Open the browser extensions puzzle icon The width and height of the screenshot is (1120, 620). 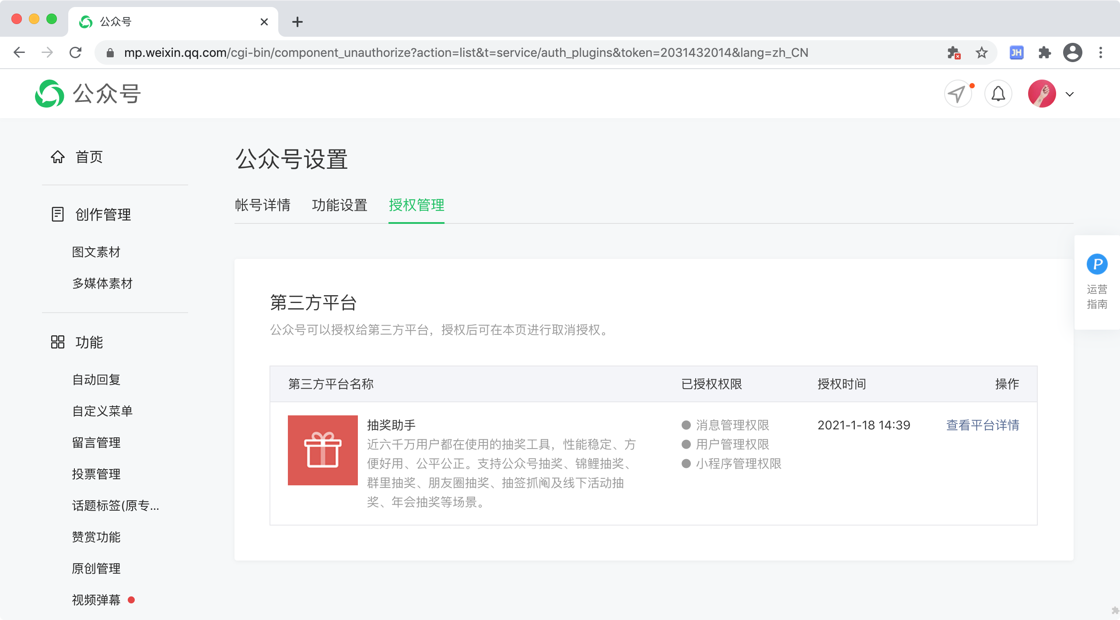tap(1045, 52)
